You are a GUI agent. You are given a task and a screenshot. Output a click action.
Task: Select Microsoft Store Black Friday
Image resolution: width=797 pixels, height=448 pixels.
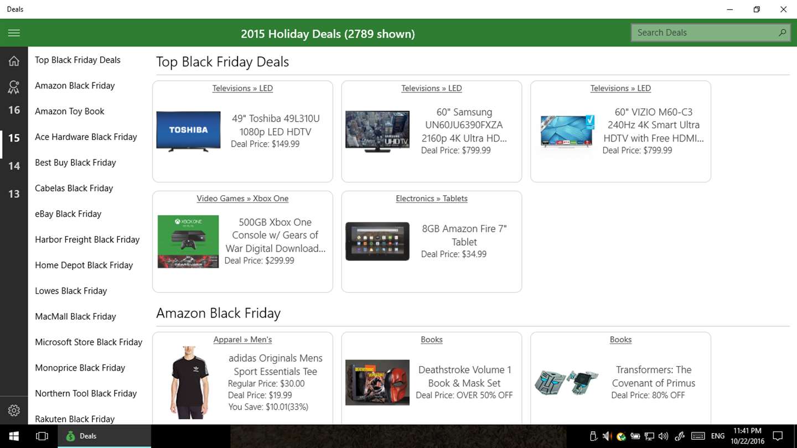pyautogui.click(x=89, y=342)
